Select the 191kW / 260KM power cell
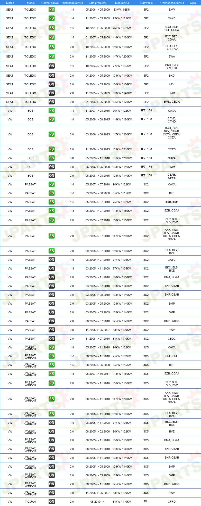 click(122, 158)
